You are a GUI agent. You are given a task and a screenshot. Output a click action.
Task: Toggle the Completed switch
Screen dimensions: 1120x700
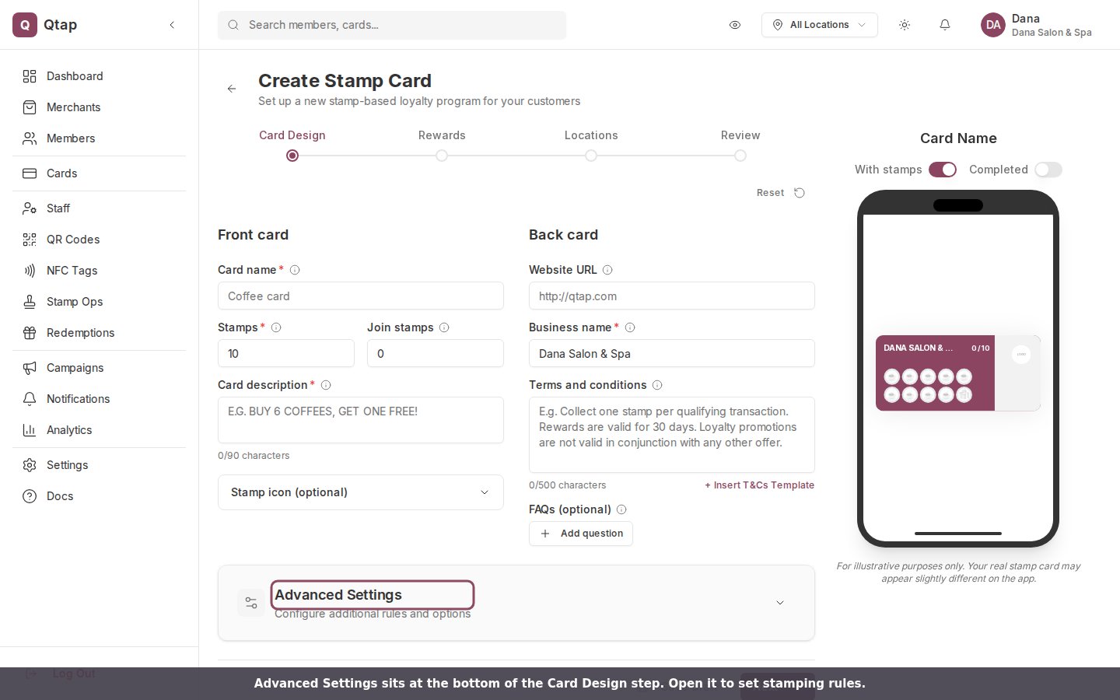pos(1048,170)
